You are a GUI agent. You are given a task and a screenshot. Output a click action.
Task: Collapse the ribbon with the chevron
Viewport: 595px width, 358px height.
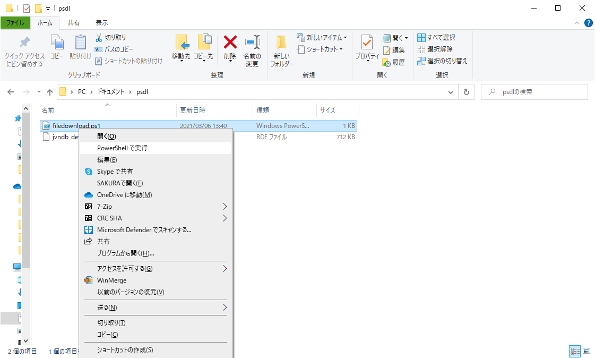coord(577,23)
